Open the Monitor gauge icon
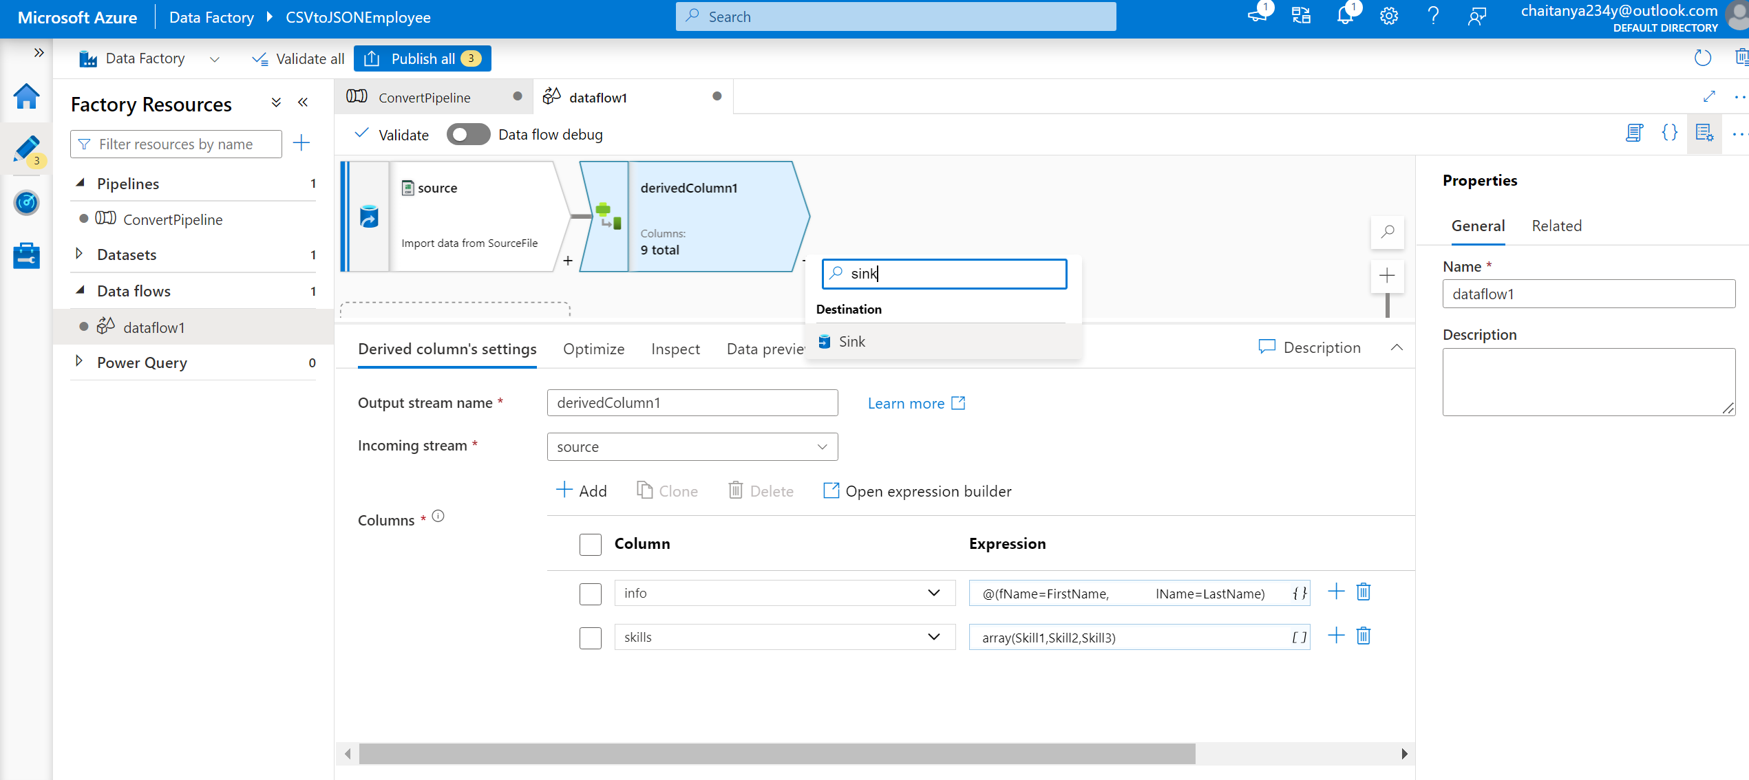 (26, 202)
